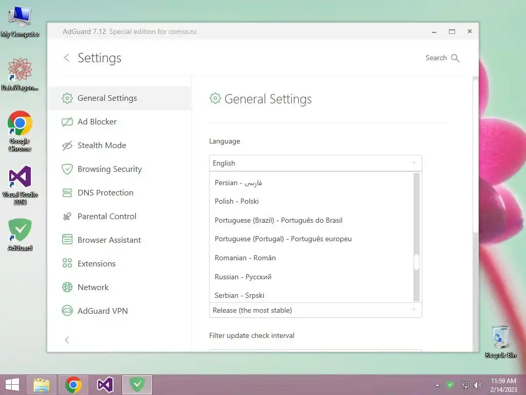
Task: Choose Portuguese (Portugal) language option
Action: coord(311,239)
